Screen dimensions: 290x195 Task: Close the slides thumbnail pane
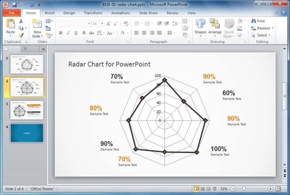(43, 49)
